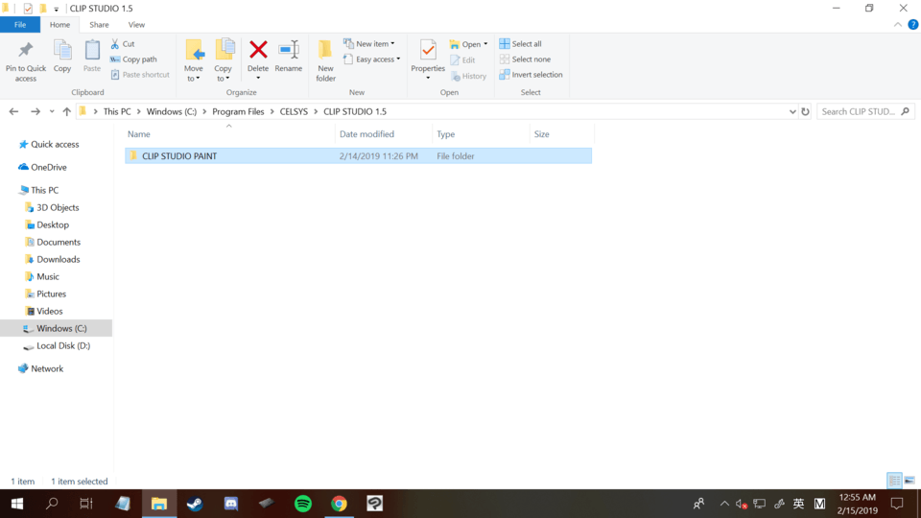This screenshot has height=518, width=921.
Task: Collapse the ribbon with chevron
Action: (x=898, y=25)
